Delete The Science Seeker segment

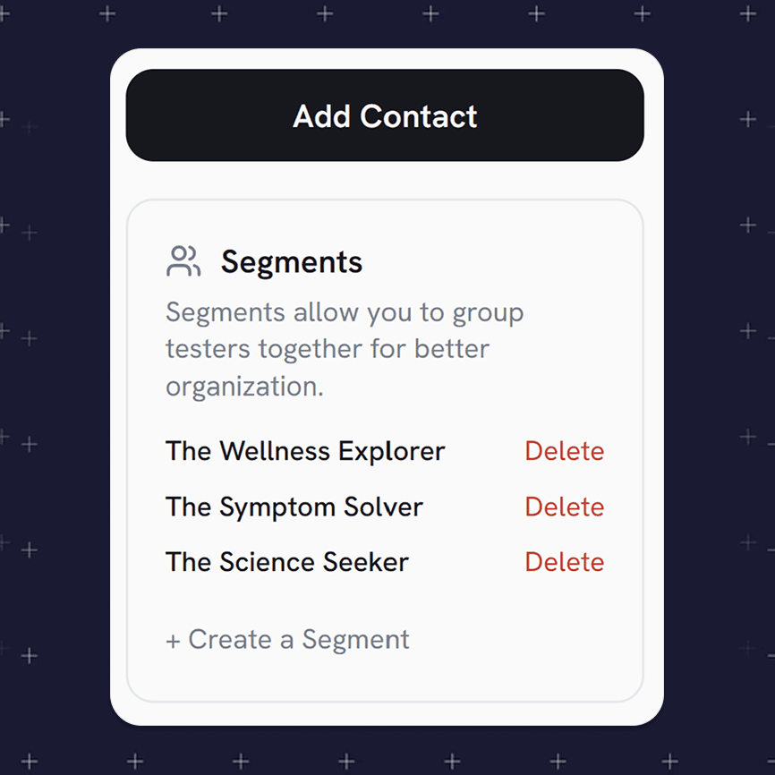tap(564, 562)
